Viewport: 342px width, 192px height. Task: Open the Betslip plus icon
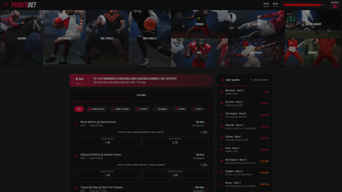pyautogui.click(x=335, y=6)
